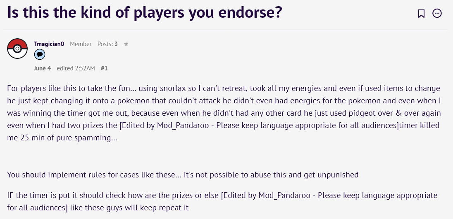Click the speech bubble badge under the username
Screen dimensions: 453x219
(x=40, y=54)
